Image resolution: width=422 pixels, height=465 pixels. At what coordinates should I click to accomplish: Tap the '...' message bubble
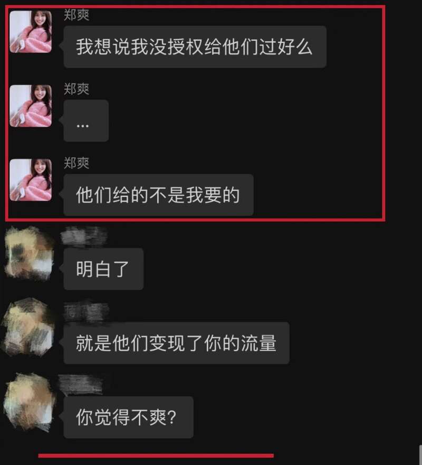86,121
